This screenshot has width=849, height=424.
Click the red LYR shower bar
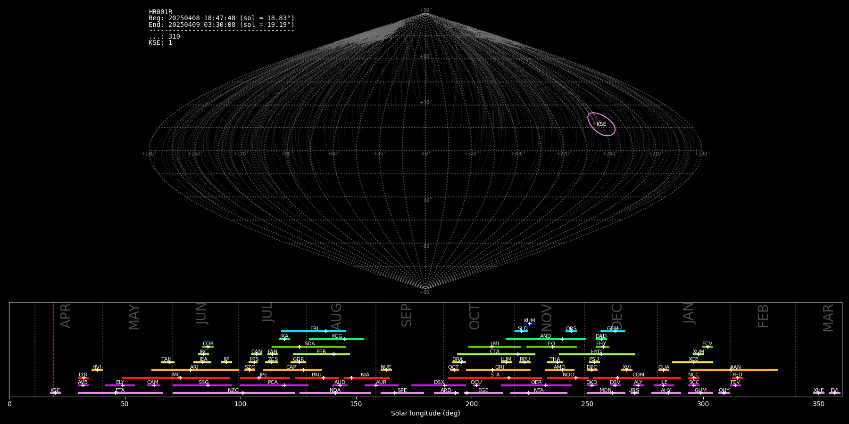tap(83, 378)
